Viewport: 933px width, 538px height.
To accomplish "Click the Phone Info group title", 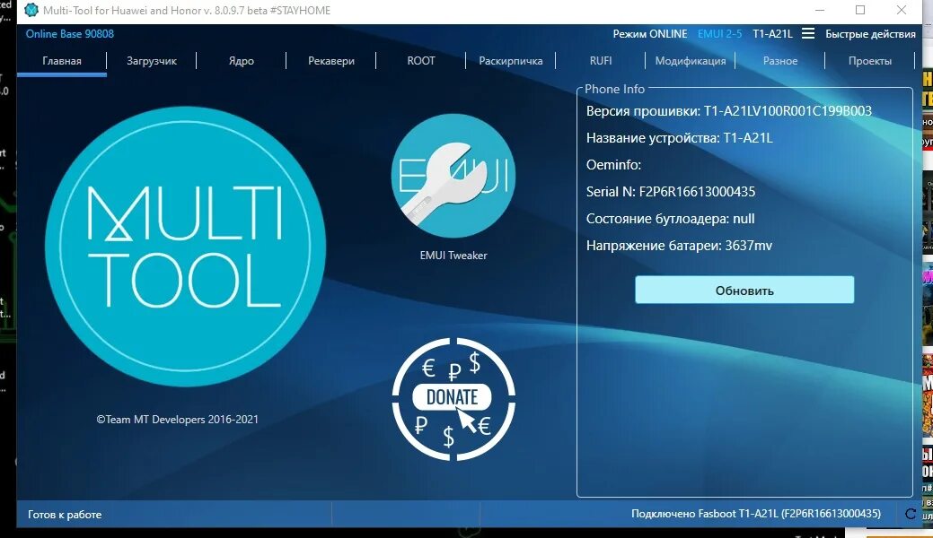I will tap(614, 89).
